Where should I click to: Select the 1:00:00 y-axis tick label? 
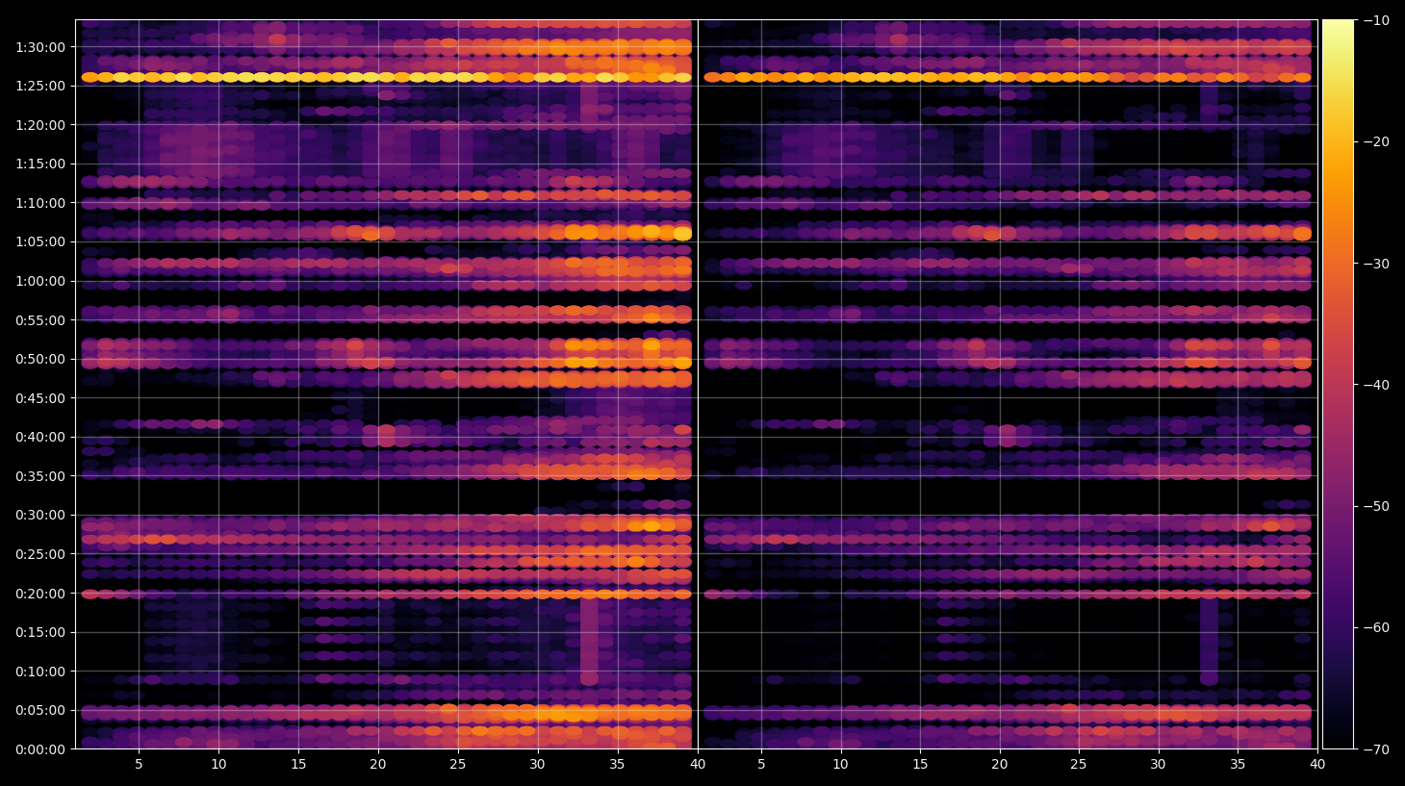click(x=40, y=281)
